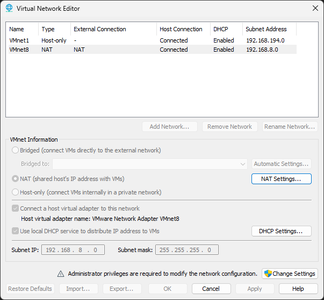Toggle Use local DHCP service checkbox

(15, 231)
